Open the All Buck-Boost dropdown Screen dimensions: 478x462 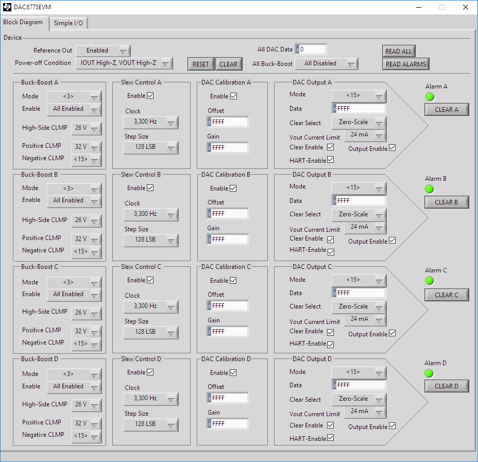[327, 64]
